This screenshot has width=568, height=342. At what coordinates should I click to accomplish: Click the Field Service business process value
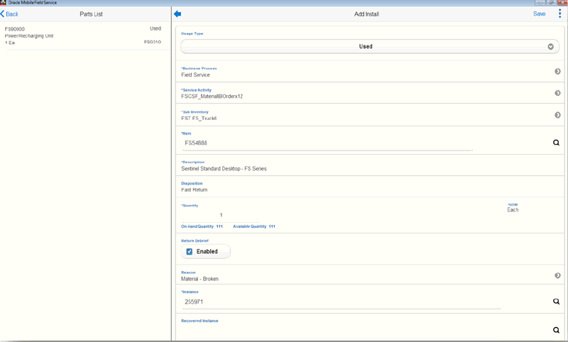click(196, 75)
